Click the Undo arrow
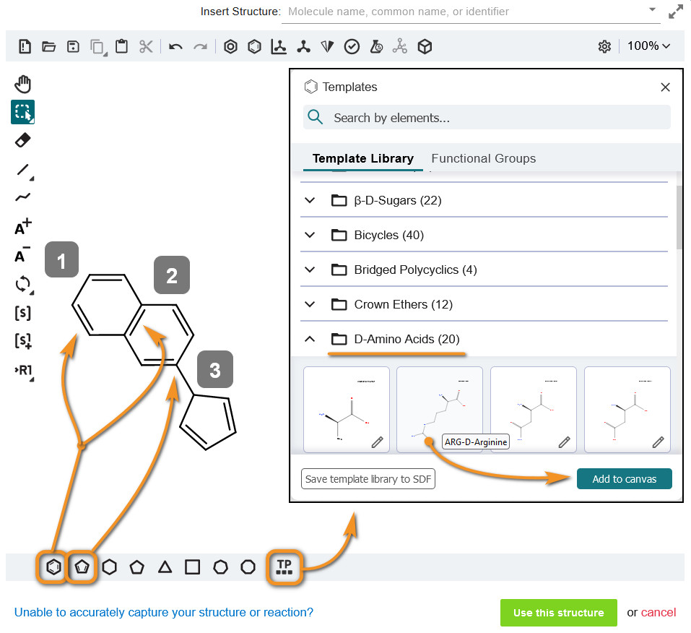This screenshot has width=691, height=633. point(175,46)
